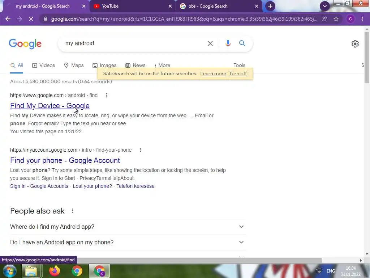Close the my android Google Search tab
Screen dimensions: 370x278
[84, 6]
